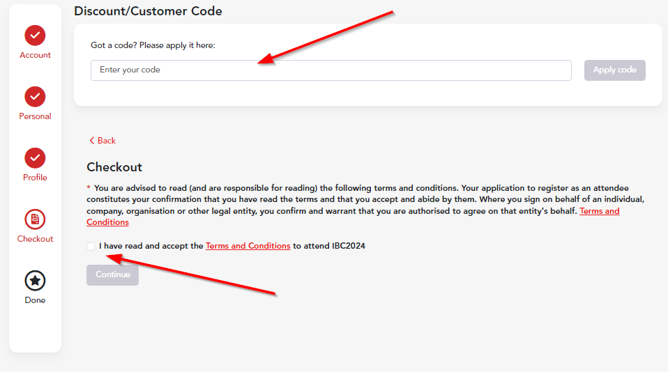Viewport: 668px width, 372px height.
Task: Click the Profile step checkmark icon
Action: pyautogui.click(x=35, y=158)
